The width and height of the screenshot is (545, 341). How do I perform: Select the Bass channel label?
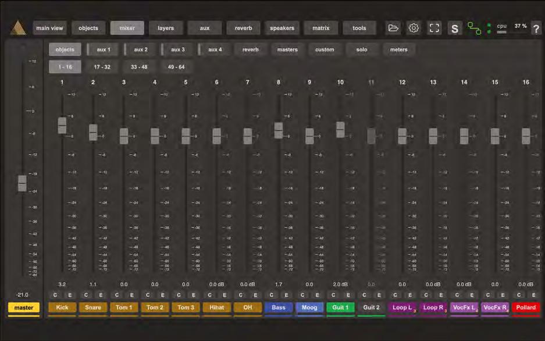279,308
